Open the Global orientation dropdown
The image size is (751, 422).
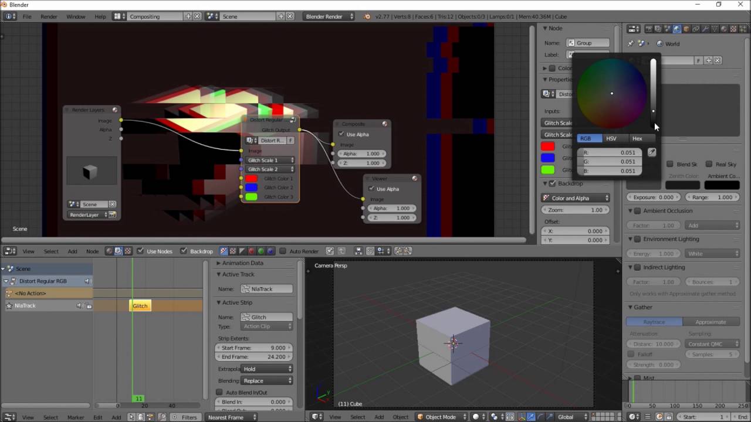point(572,417)
